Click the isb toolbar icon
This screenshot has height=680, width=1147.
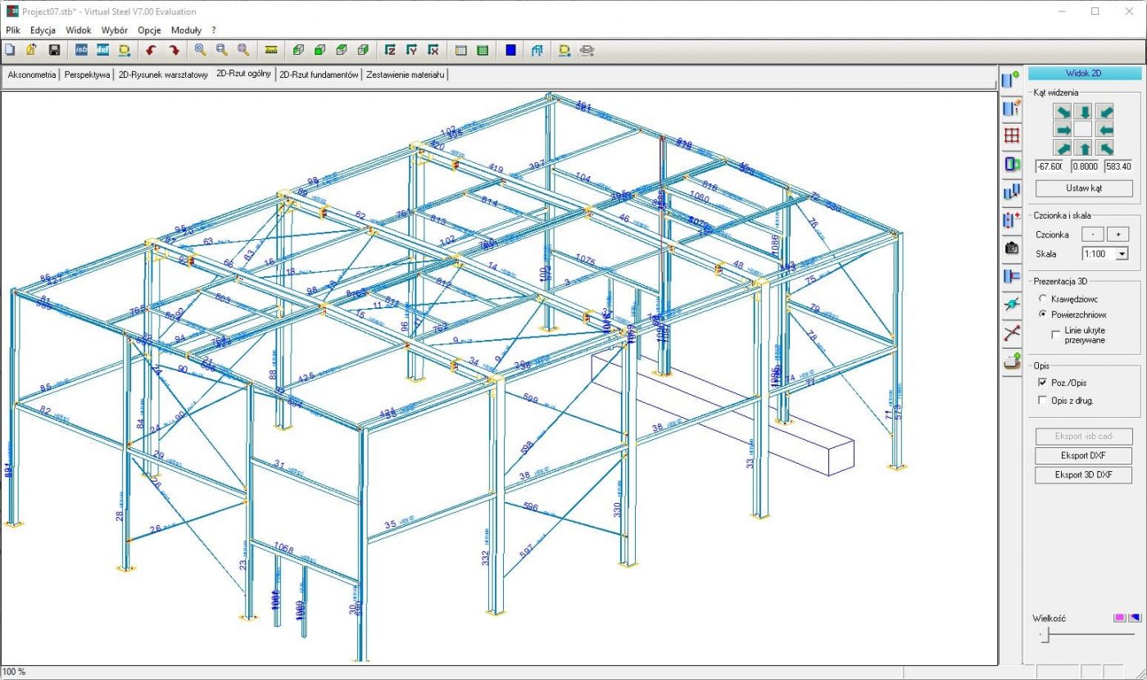[x=81, y=50]
